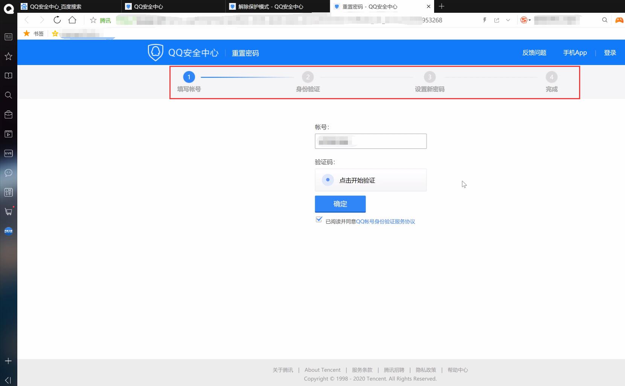Click the game controller icon in toolbar

pyautogui.click(x=619, y=20)
